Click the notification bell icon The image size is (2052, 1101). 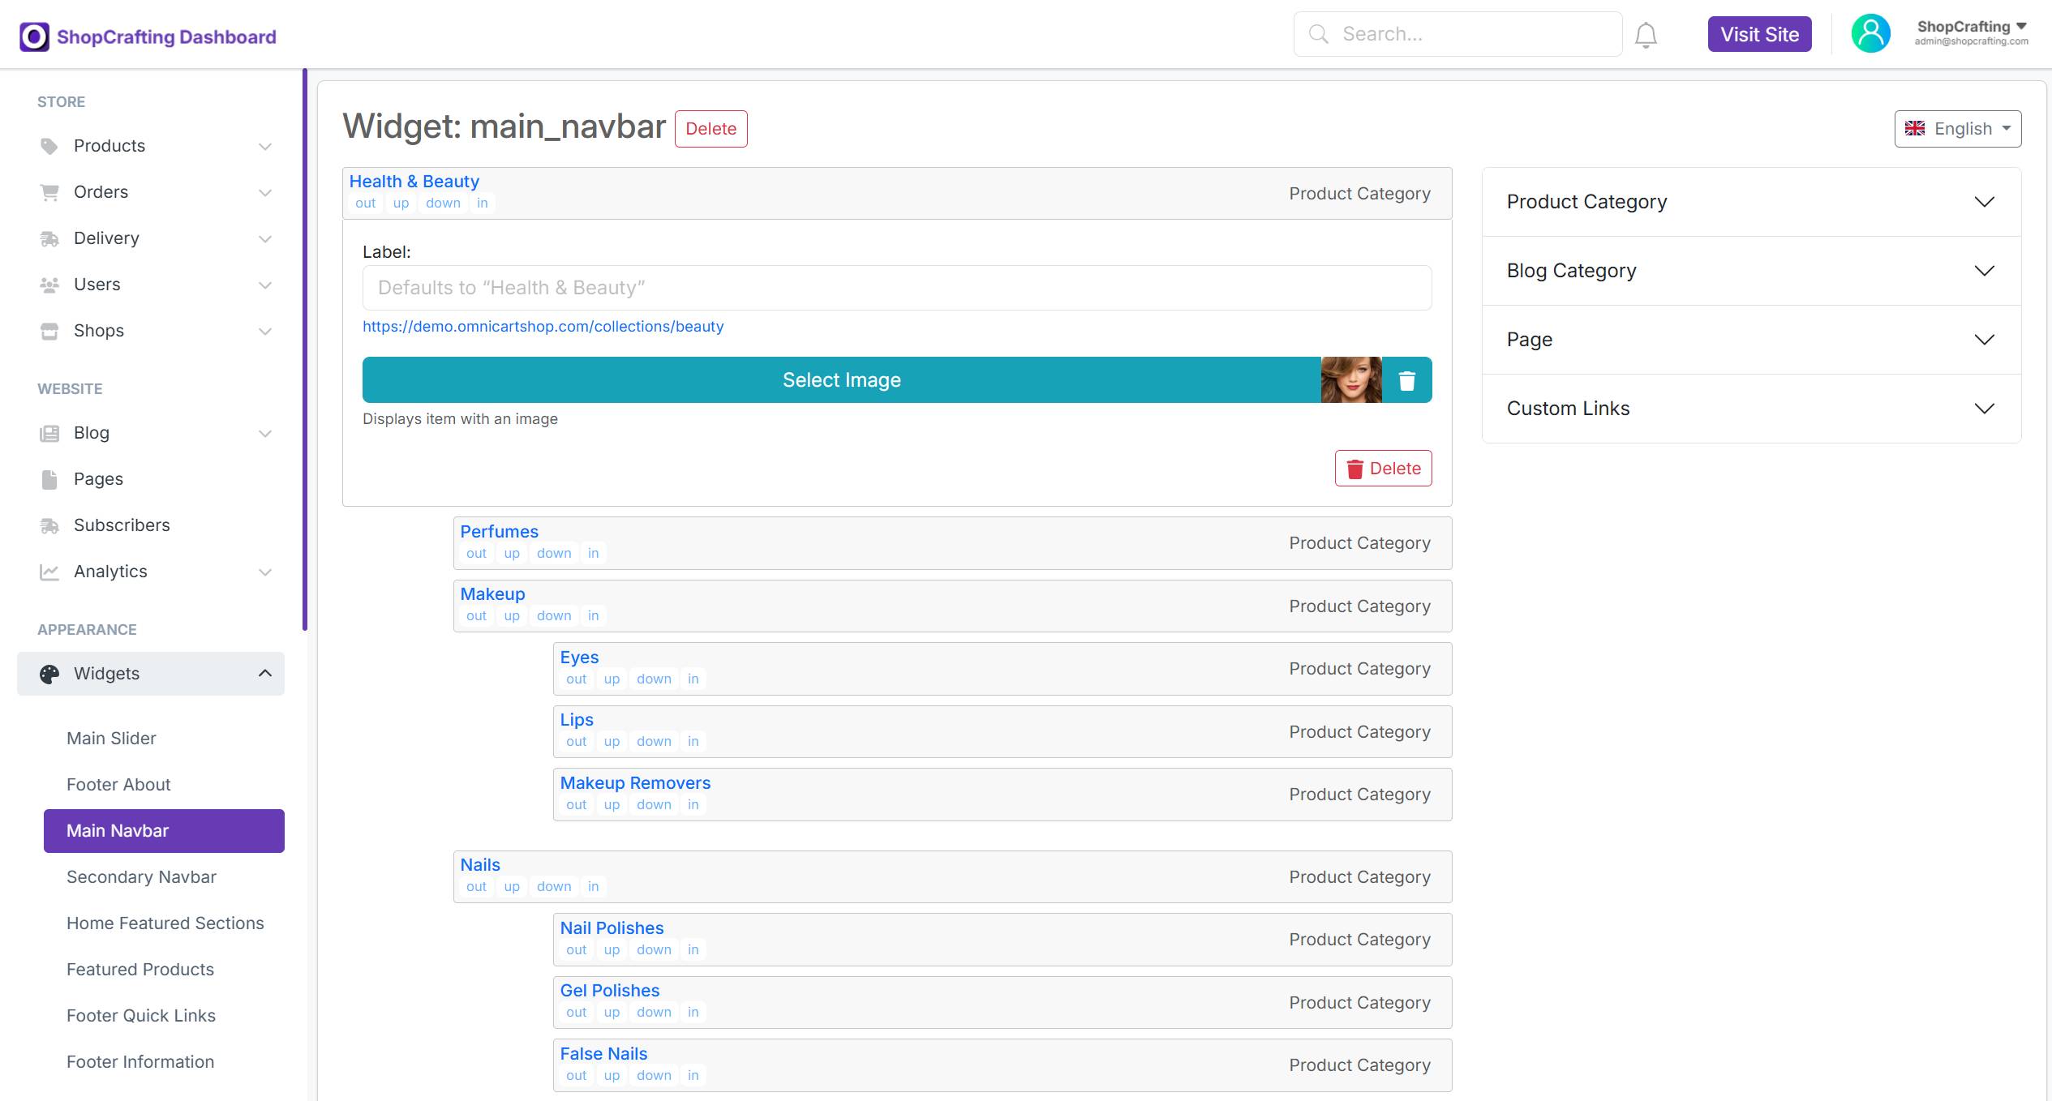click(x=1646, y=35)
